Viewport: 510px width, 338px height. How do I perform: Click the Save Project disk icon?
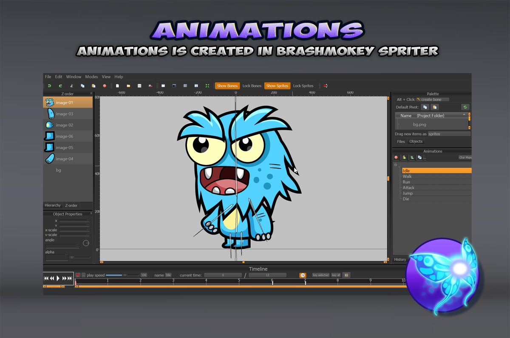pos(139,86)
